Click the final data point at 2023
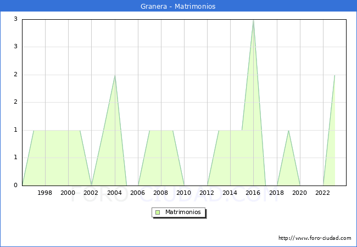 click(x=334, y=75)
